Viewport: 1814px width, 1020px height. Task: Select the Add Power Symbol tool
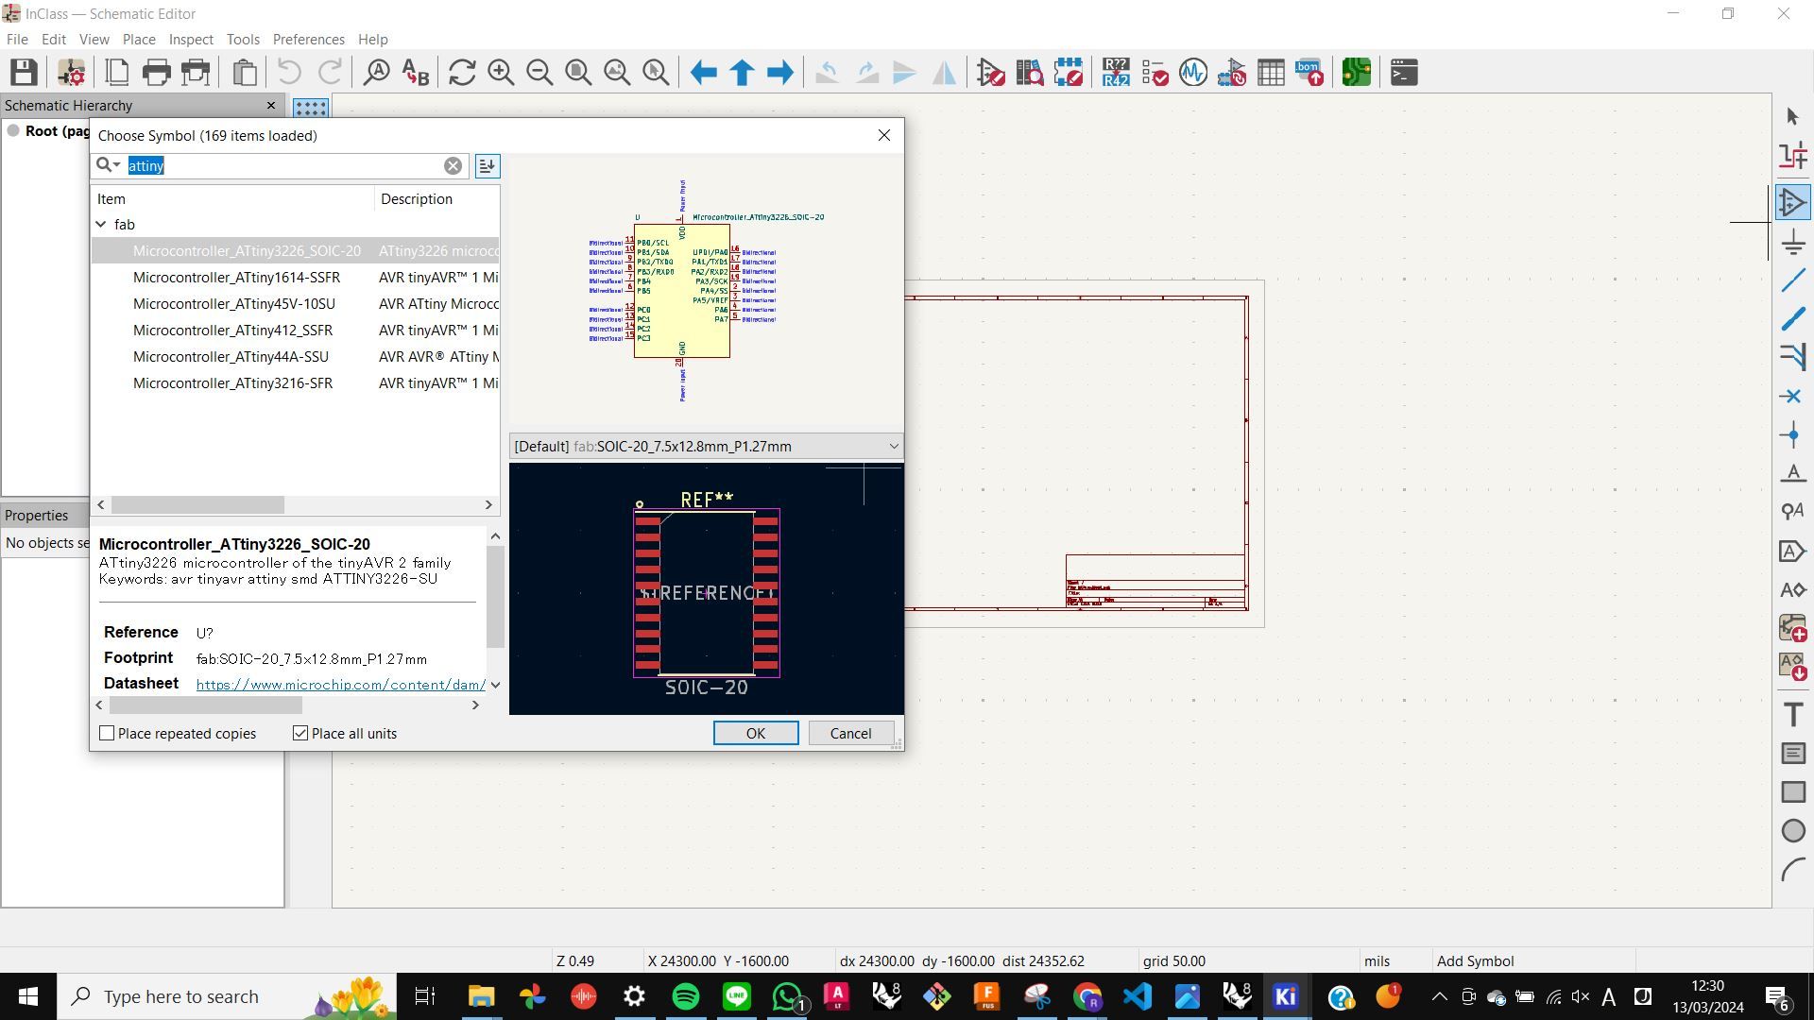tap(1793, 244)
